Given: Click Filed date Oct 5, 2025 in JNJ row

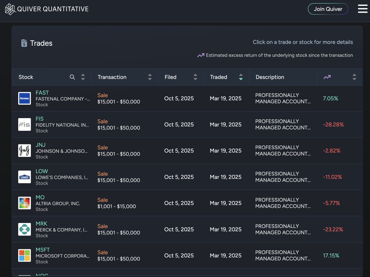Looking at the screenshot, I should click(179, 151).
